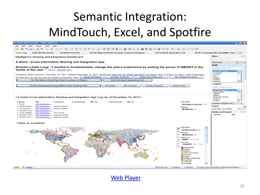Click the Box Plot toolbar icon

(163, 49)
